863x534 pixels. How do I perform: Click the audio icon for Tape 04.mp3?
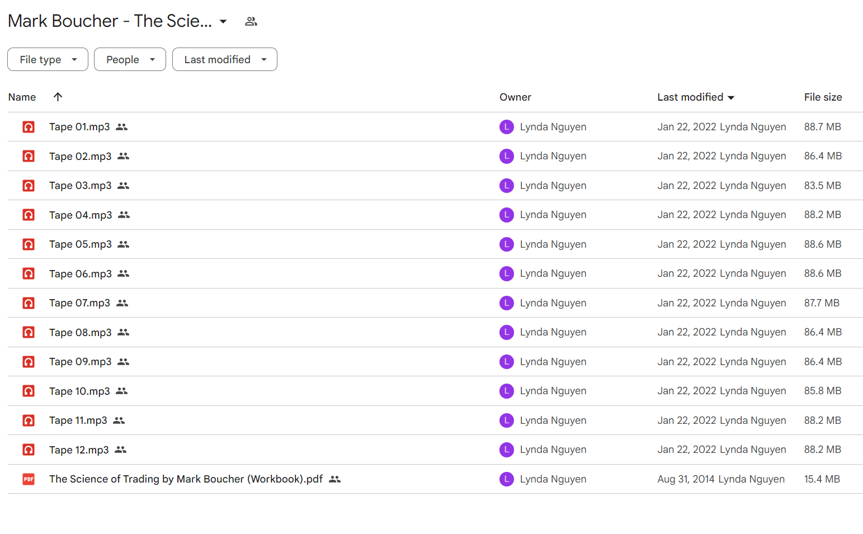tap(29, 215)
